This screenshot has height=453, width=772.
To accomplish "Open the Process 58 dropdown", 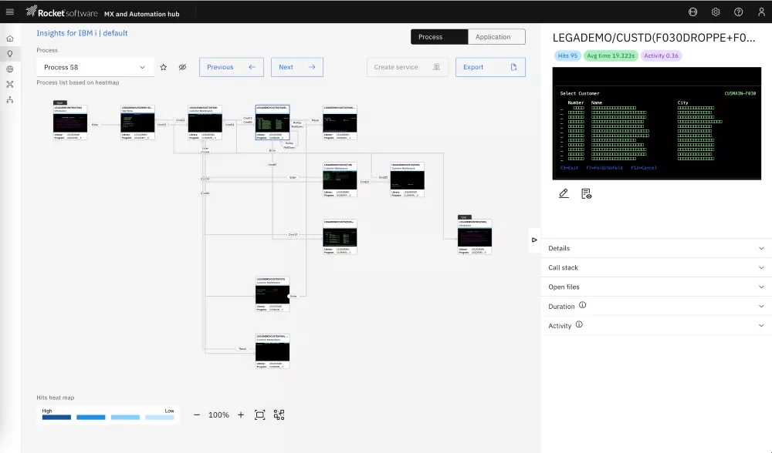I will (95, 67).
